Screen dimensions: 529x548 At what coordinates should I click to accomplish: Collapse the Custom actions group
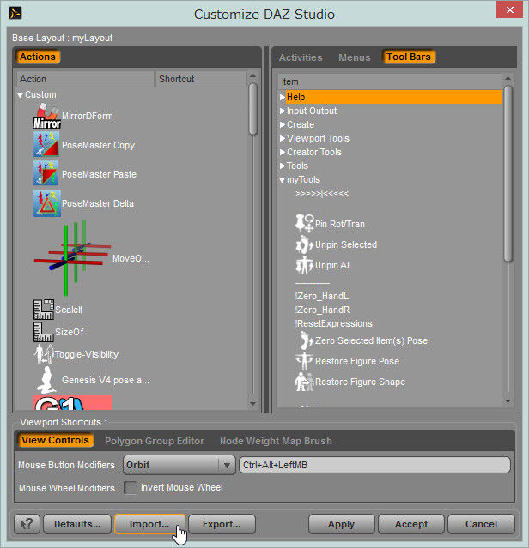pos(21,94)
